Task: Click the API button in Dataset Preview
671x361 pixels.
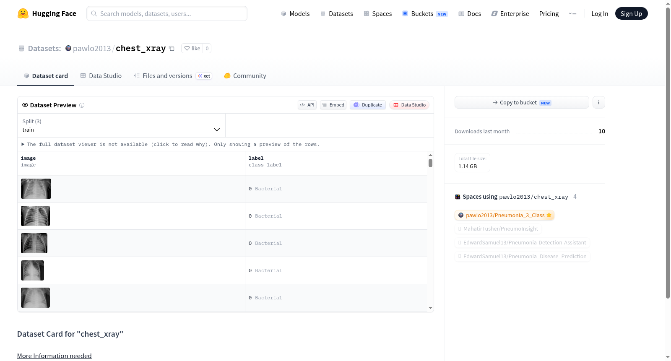Action: (307, 105)
